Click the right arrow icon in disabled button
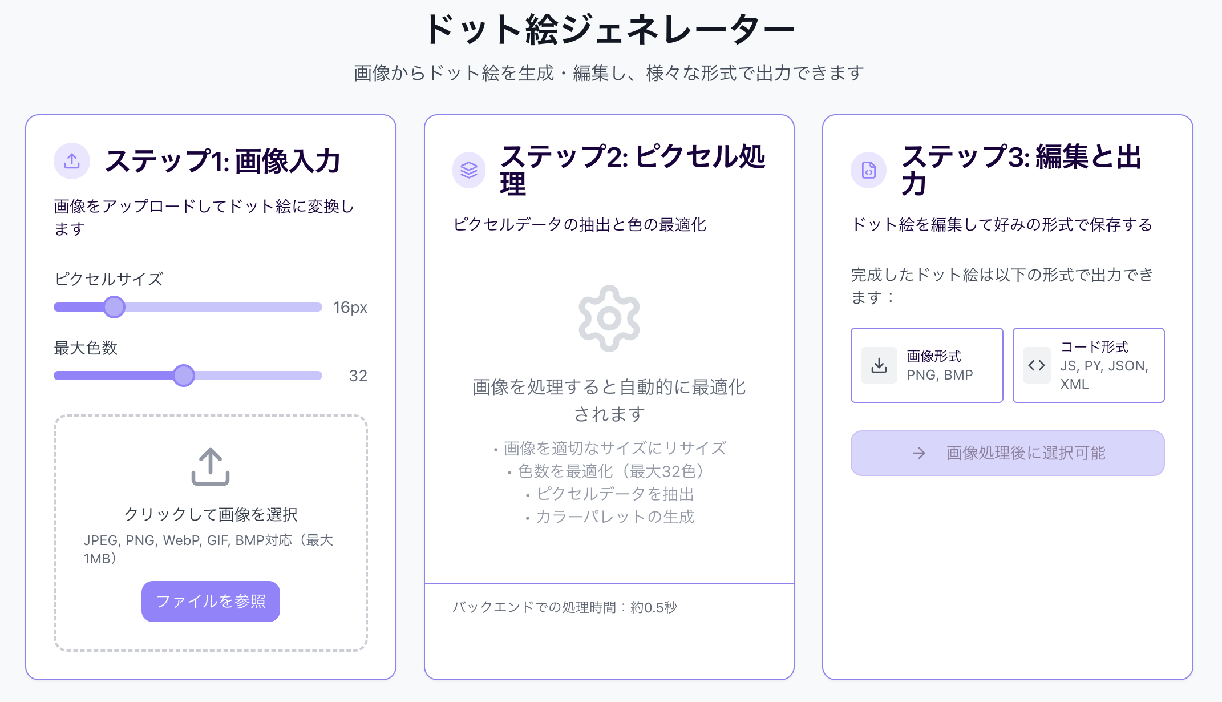The width and height of the screenshot is (1222, 702). 919,453
